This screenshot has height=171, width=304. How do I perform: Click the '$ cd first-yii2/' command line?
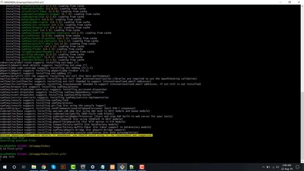(11, 149)
